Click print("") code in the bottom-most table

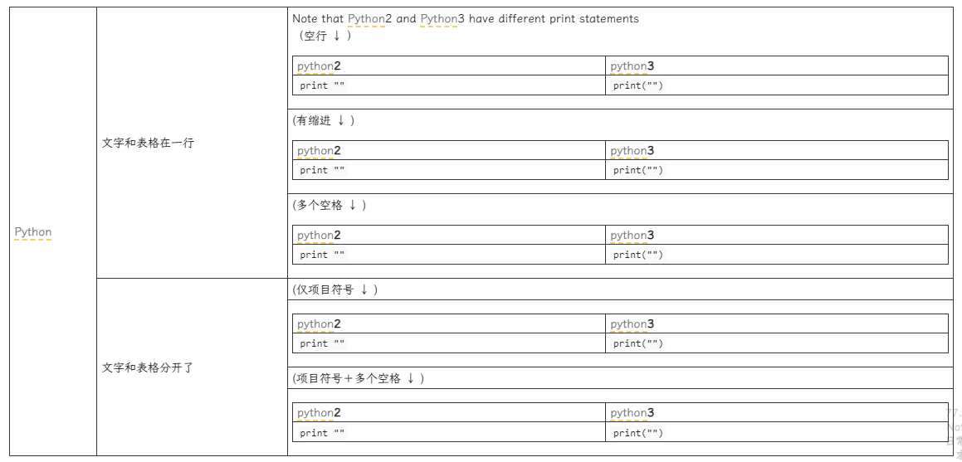(637, 433)
